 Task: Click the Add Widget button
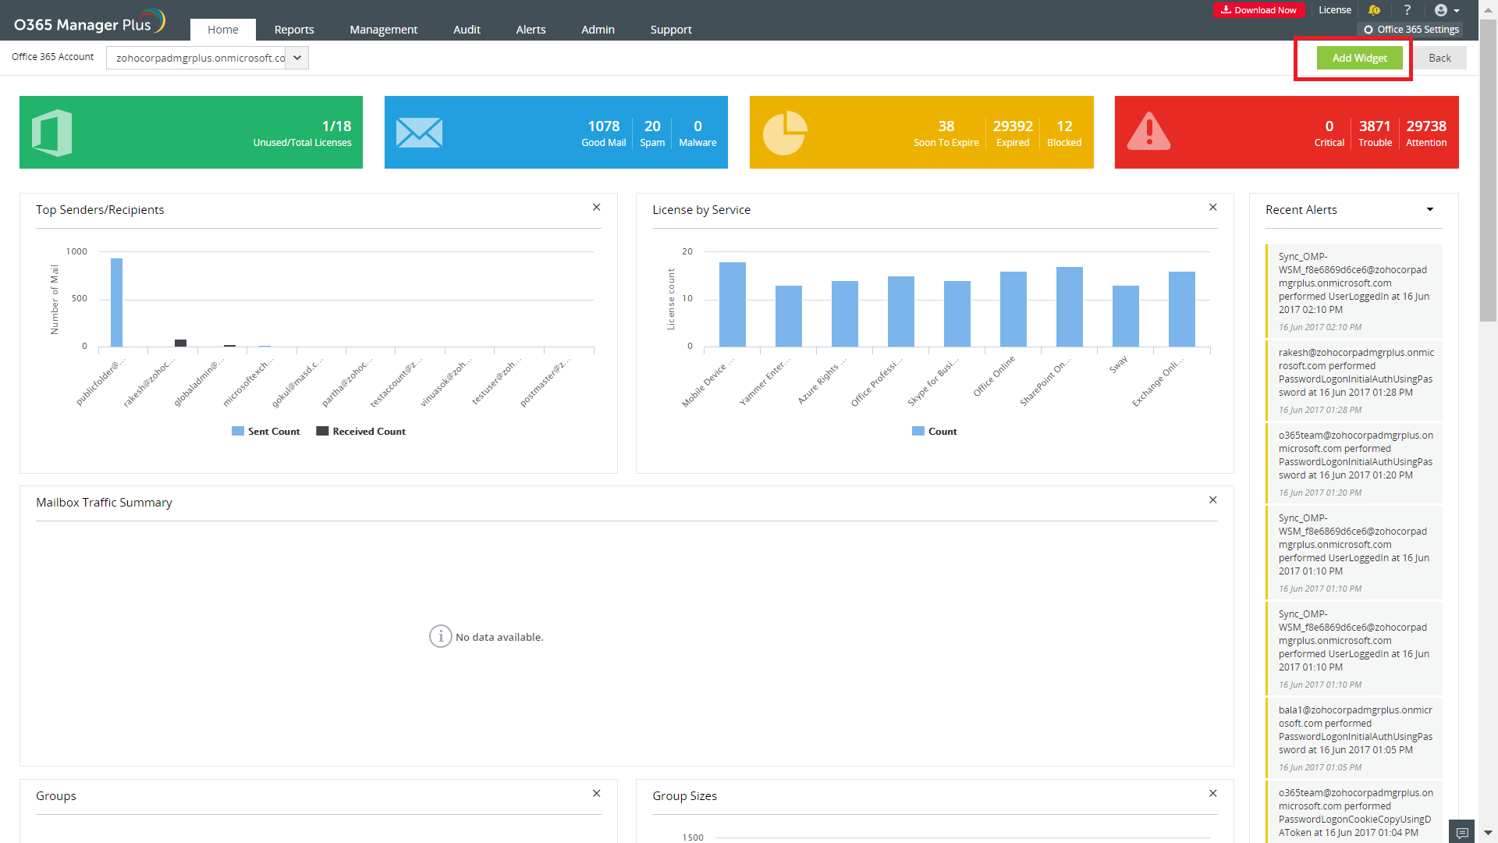coord(1359,58)
